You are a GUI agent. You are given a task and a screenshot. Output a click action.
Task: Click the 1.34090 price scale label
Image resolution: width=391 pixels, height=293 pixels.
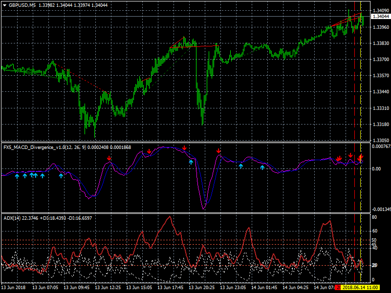381,10
